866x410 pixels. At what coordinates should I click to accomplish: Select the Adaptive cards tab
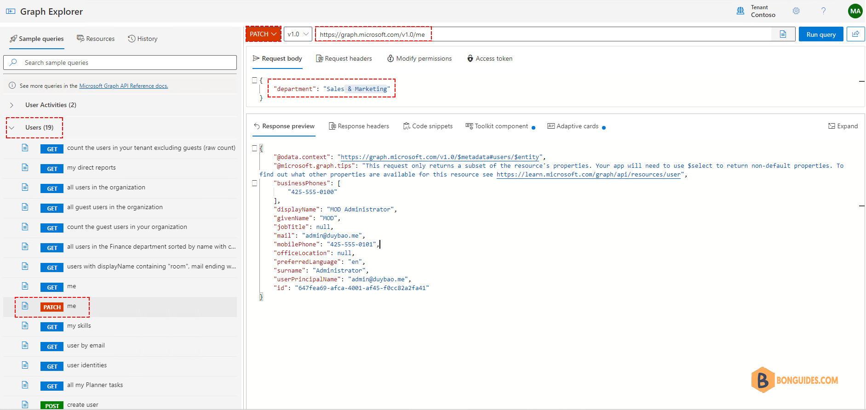tap(576, 126)
